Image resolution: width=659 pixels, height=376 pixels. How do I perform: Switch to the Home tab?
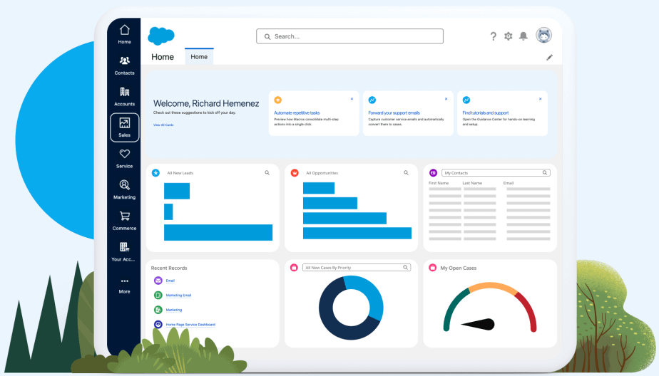(x=199, y=57)
